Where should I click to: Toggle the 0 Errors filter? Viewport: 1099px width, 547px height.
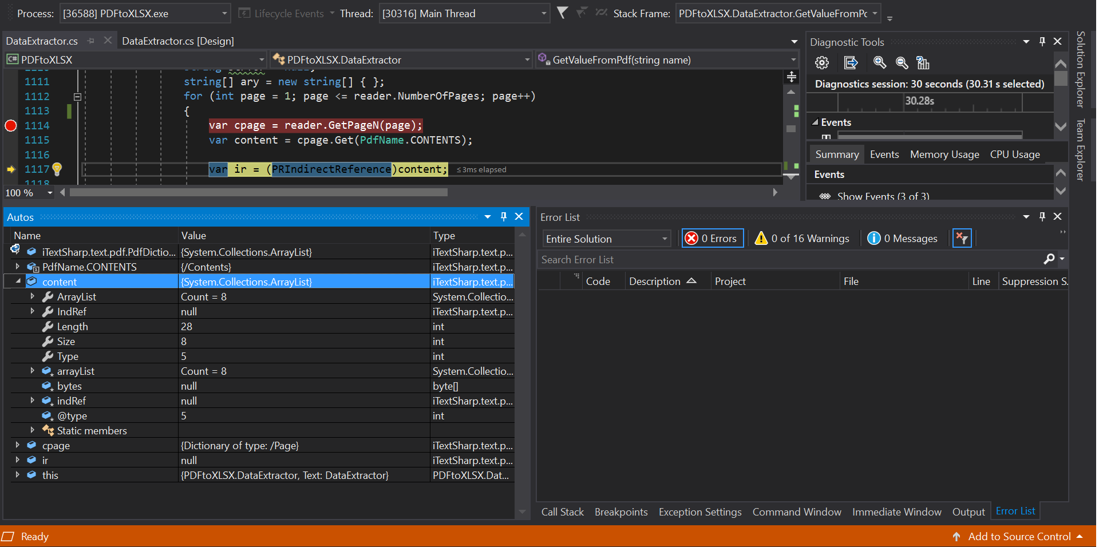712,238
